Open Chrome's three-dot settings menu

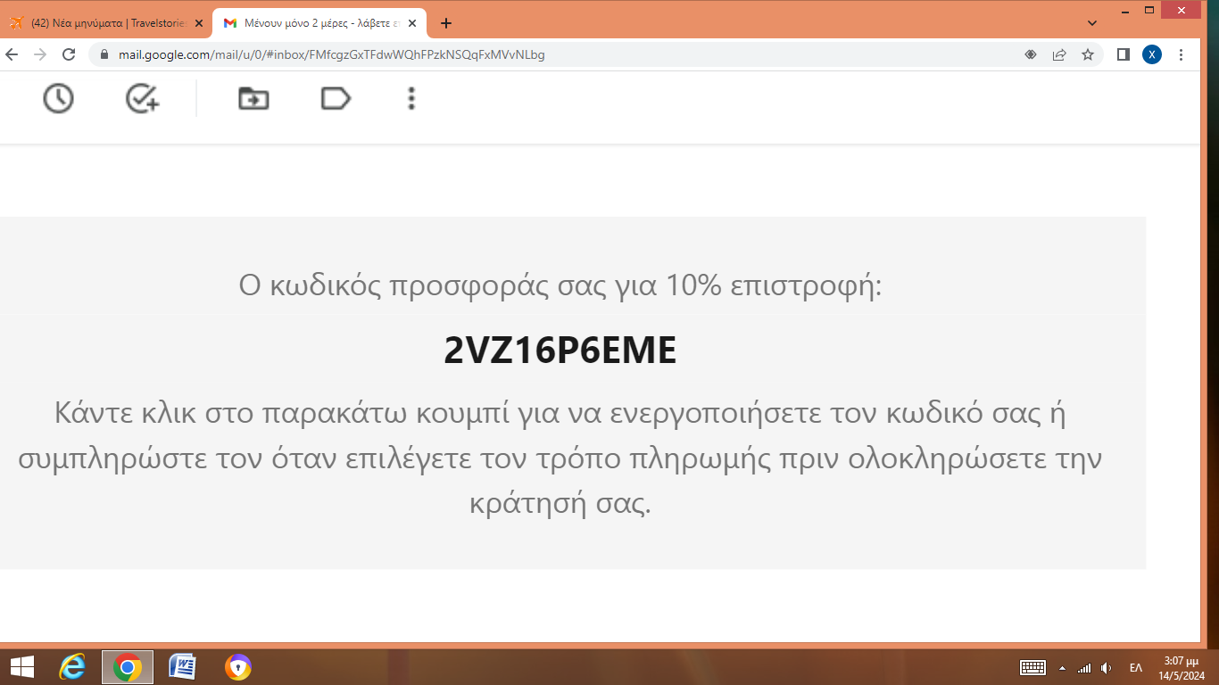point(1182,54)
